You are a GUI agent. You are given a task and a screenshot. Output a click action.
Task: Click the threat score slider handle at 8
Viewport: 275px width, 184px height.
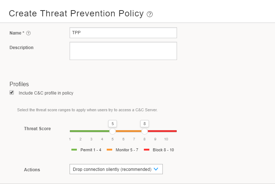pos(145,131)
